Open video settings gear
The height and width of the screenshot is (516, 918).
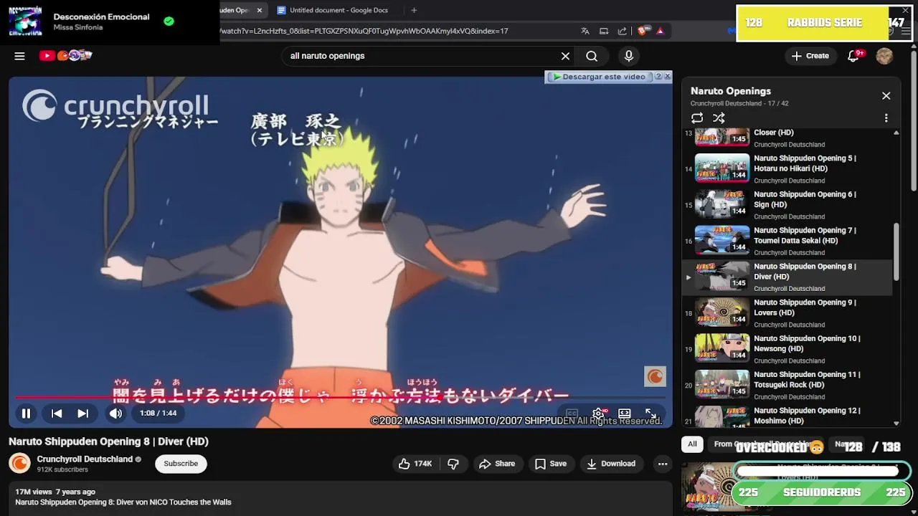tap(598, 414)
